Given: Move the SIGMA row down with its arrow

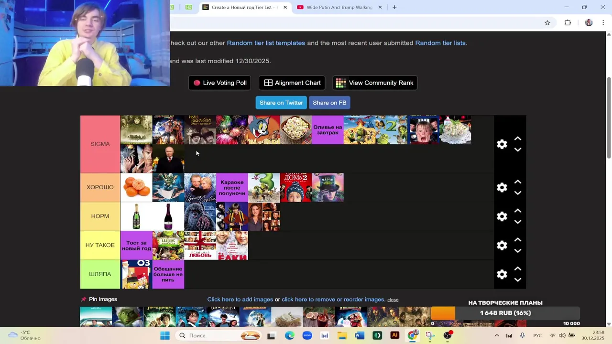Looking at the screenshot, I should pos(517,150).
